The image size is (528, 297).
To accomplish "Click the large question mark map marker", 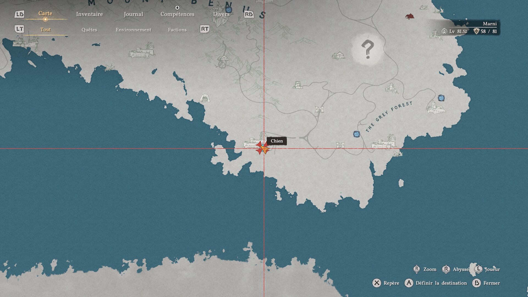I will pos(367,49).
